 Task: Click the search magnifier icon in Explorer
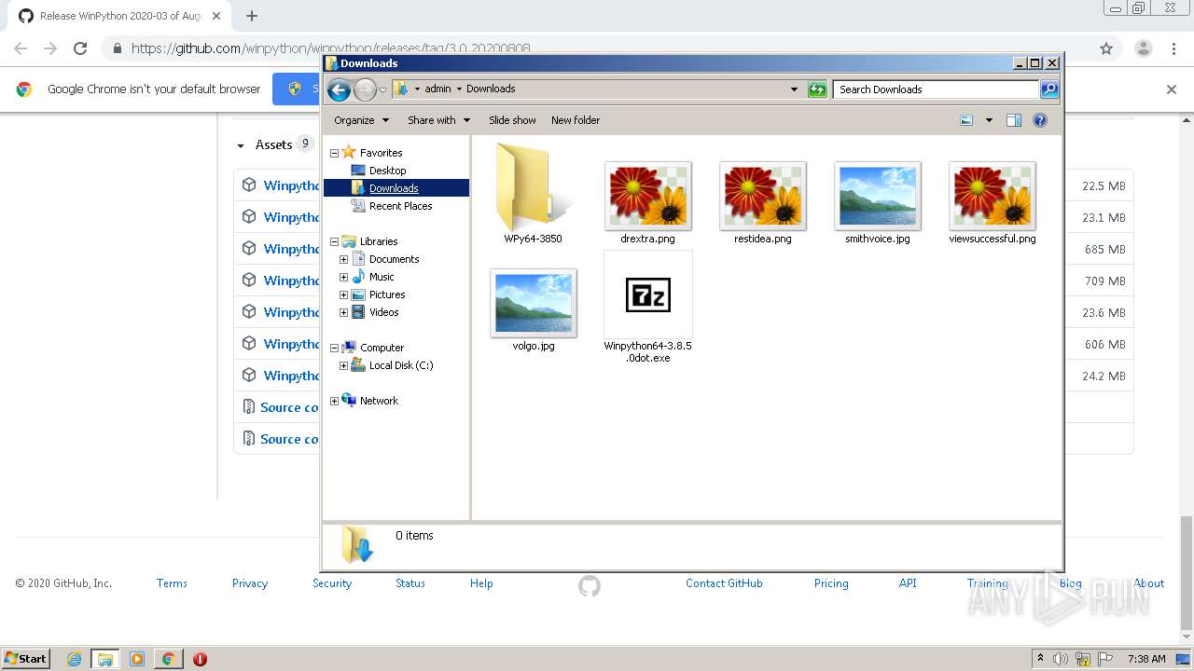point(1049,89)
